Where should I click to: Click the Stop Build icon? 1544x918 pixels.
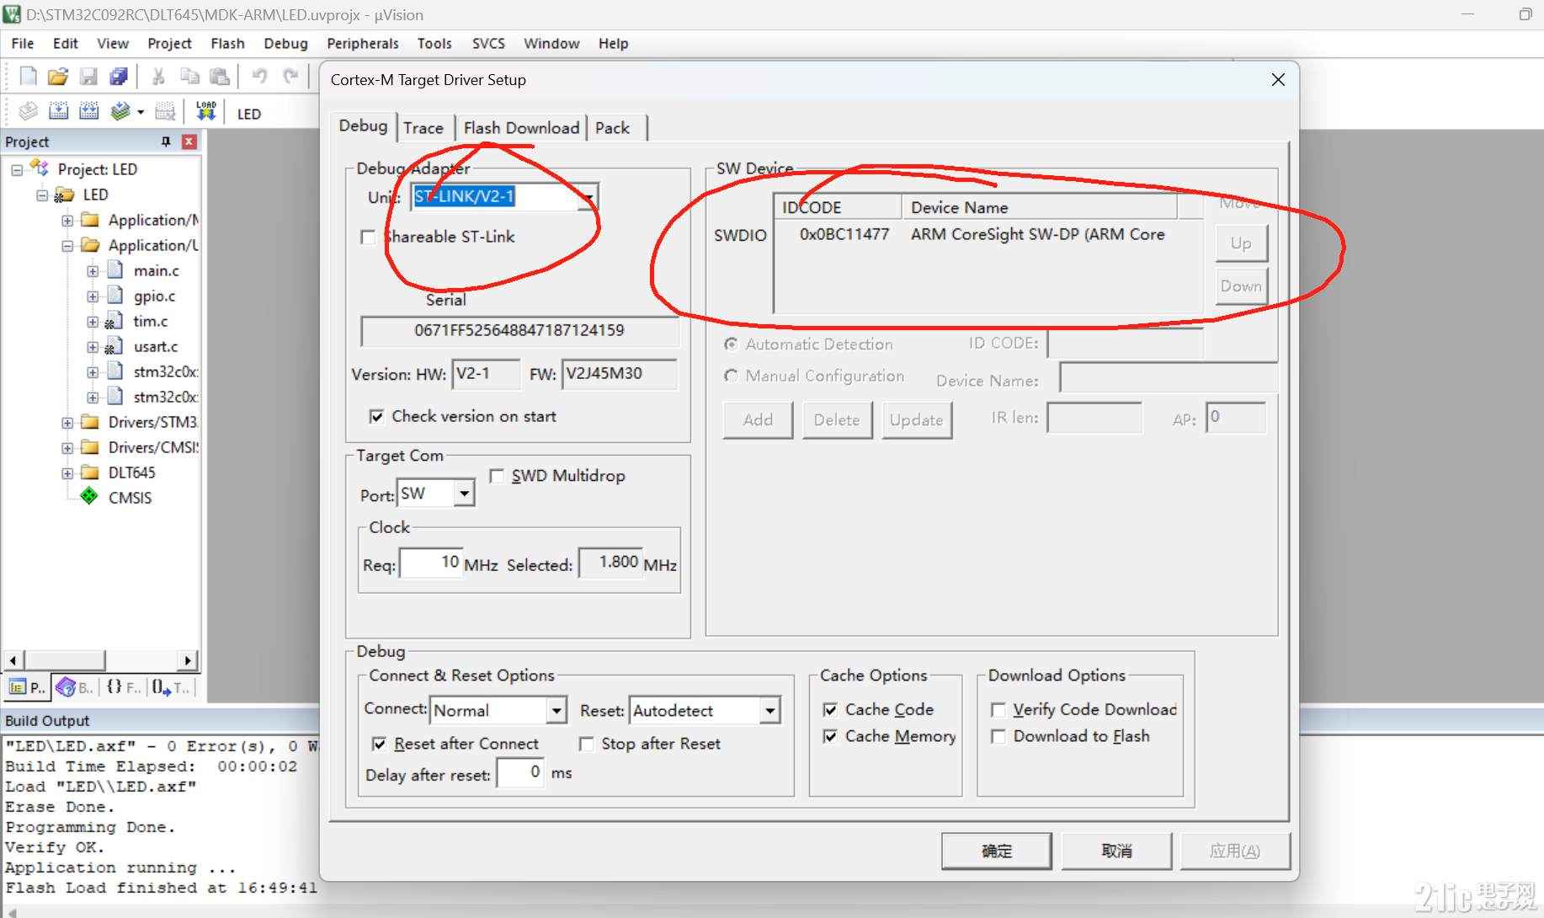[165, 112]
